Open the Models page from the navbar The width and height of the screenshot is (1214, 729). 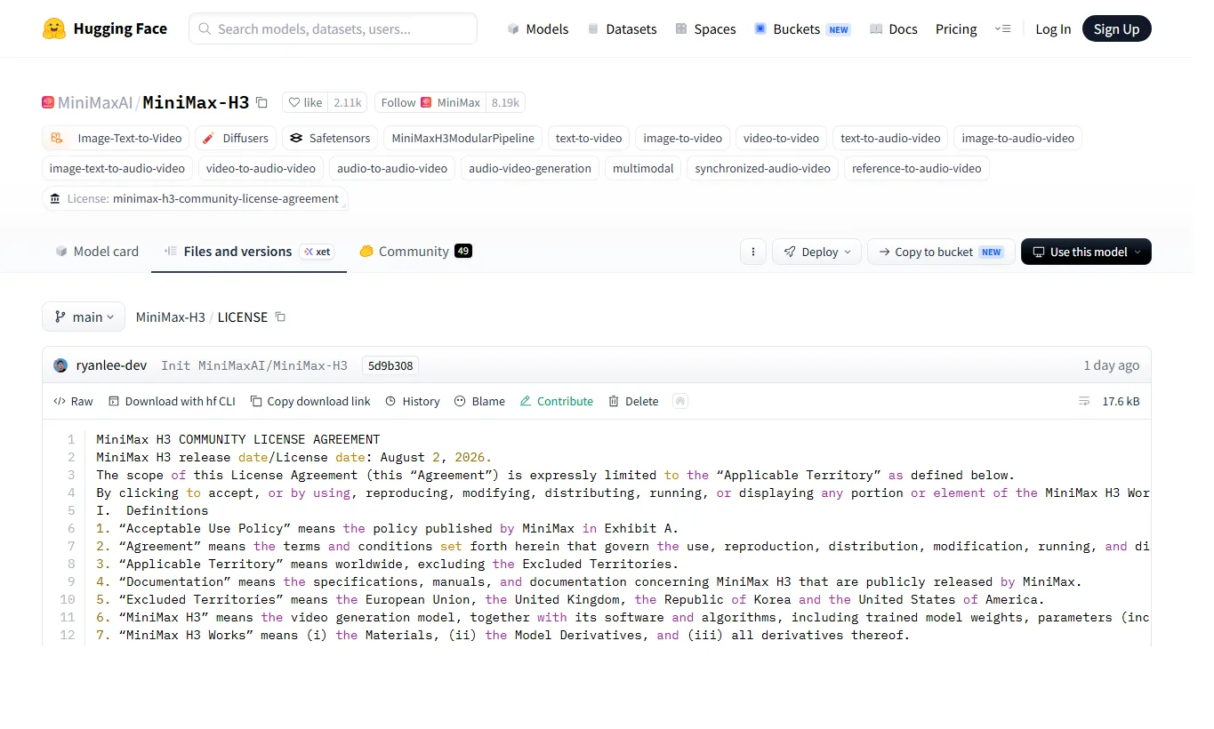(537, 28)
